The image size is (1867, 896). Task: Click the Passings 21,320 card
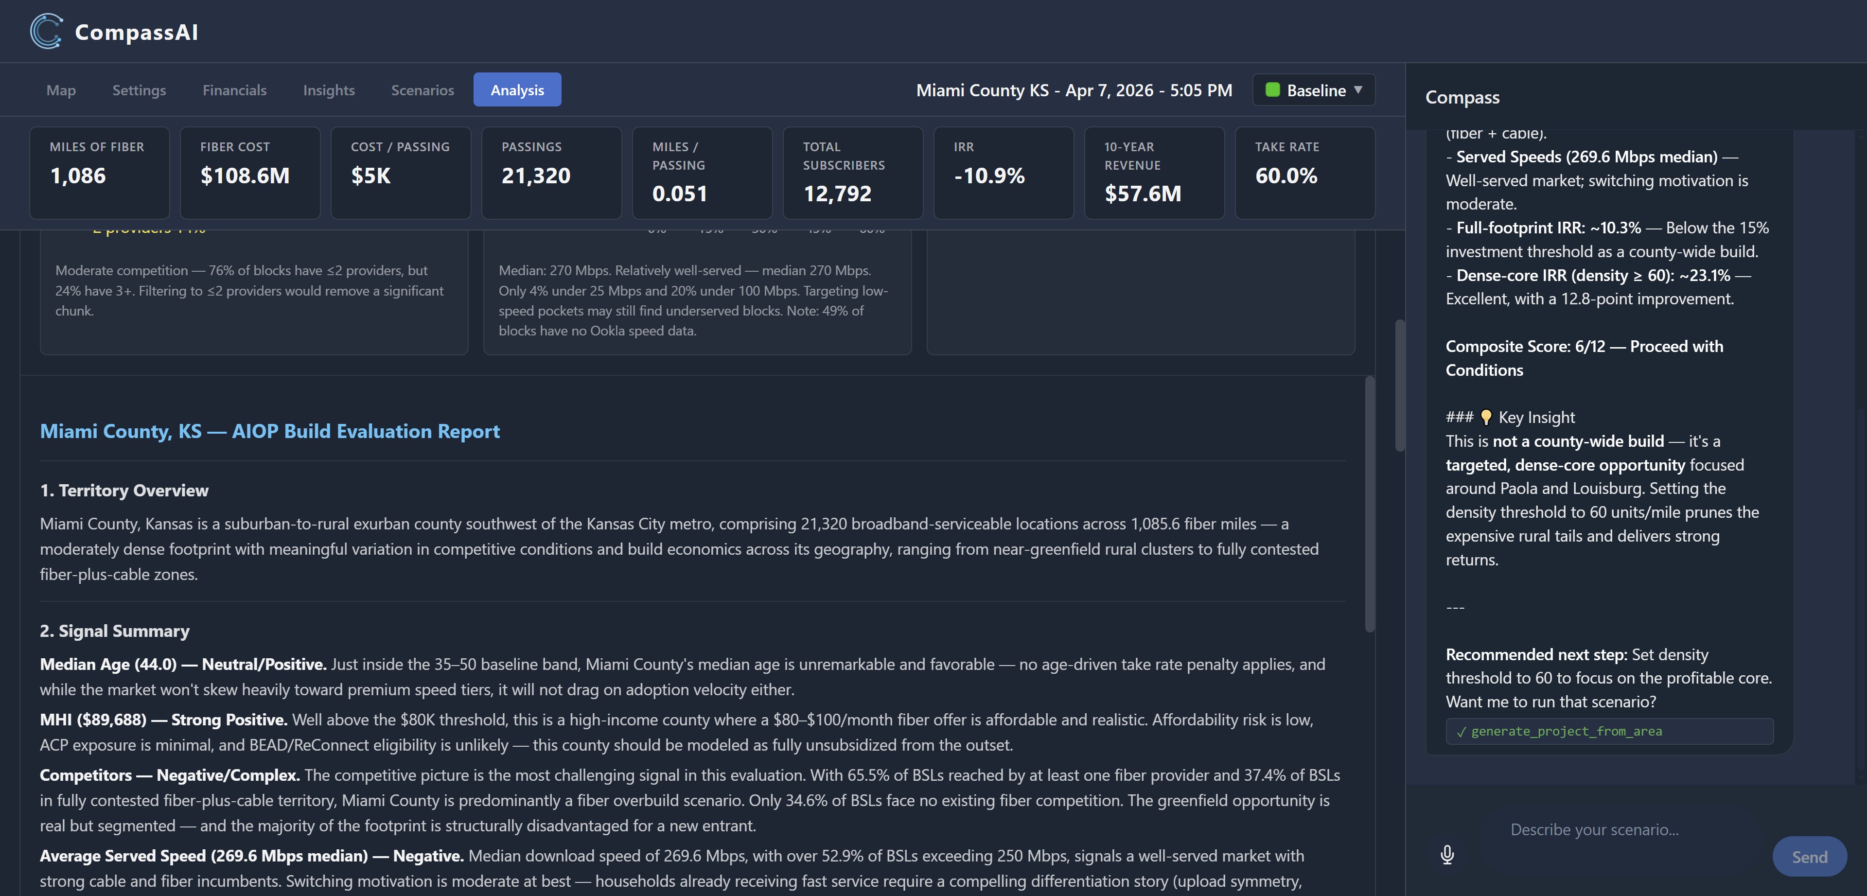click(x=551, y=173)
